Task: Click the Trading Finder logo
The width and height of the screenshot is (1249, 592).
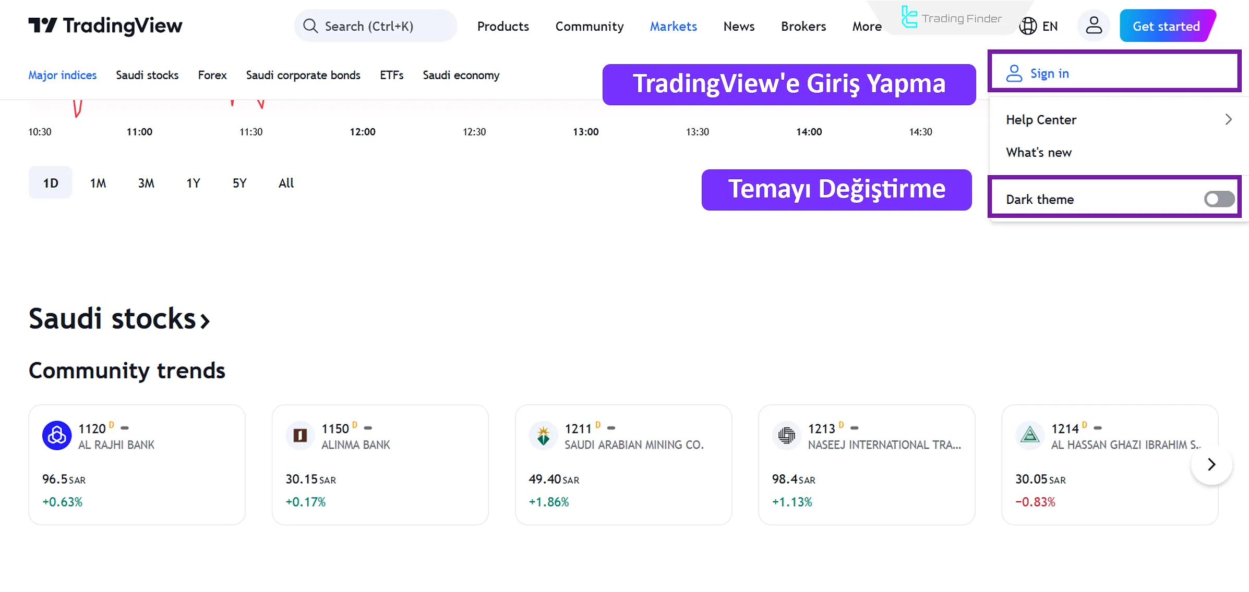Action: tap(909, 18)
